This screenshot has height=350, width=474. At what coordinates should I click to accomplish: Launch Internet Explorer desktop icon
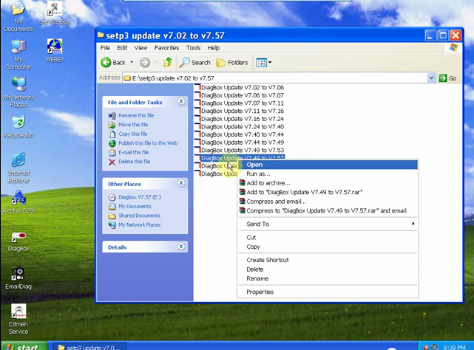[x=18, y=168]
